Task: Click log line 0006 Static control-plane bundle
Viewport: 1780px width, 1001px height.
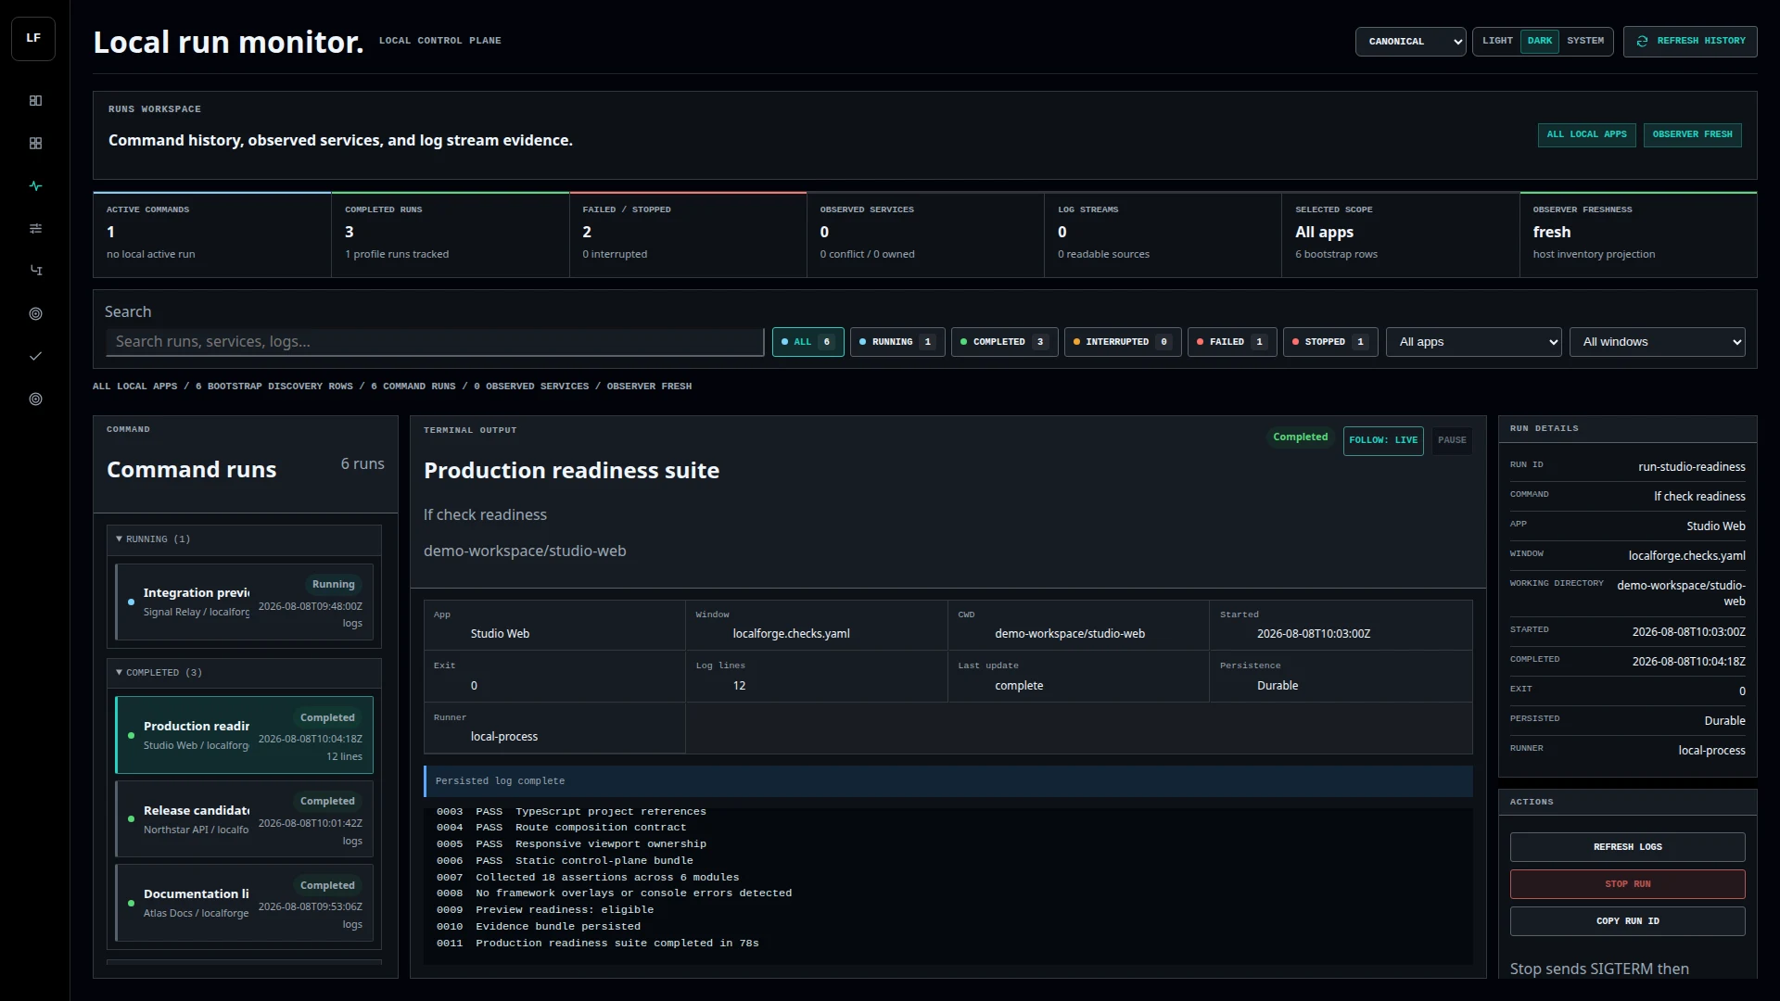Action: tap(565, 861)
